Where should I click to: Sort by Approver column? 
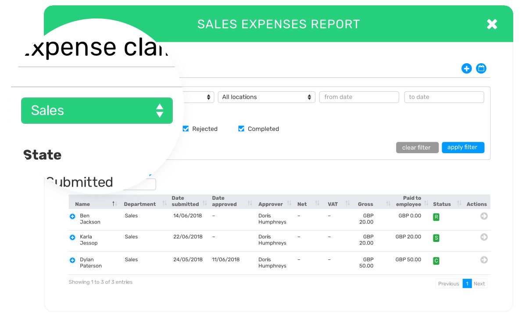point(270,204)
